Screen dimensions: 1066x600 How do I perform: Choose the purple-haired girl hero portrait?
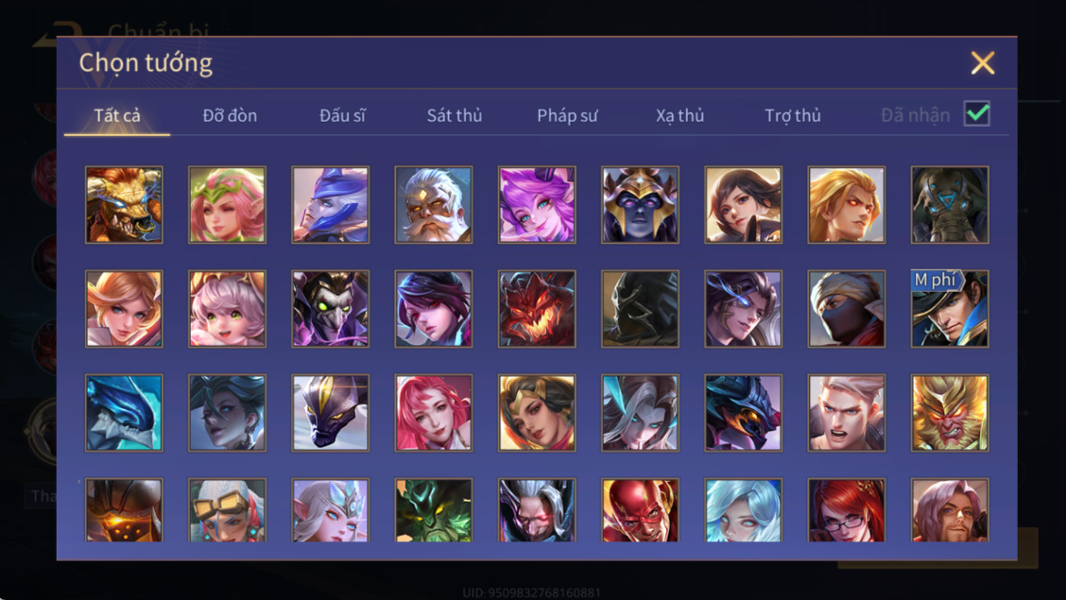tap(537, 204)
